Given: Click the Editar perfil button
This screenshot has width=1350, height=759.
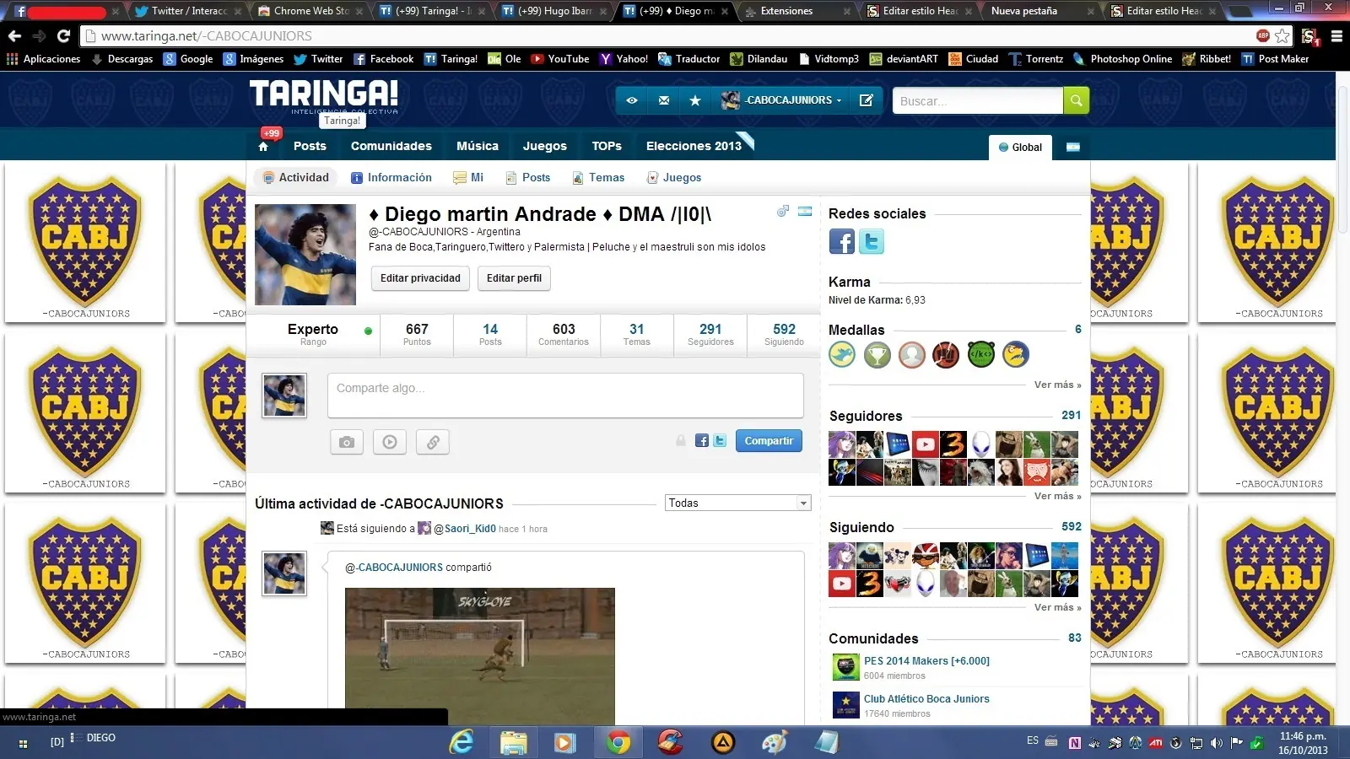Looking at the screenshot, I should (514, 278).
